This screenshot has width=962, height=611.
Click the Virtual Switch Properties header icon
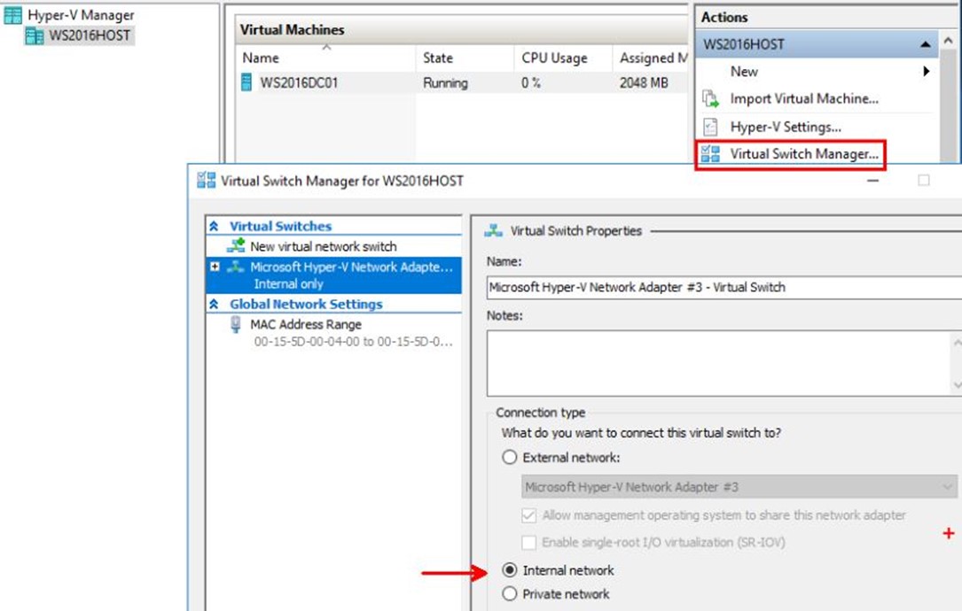tap(493, 231)
